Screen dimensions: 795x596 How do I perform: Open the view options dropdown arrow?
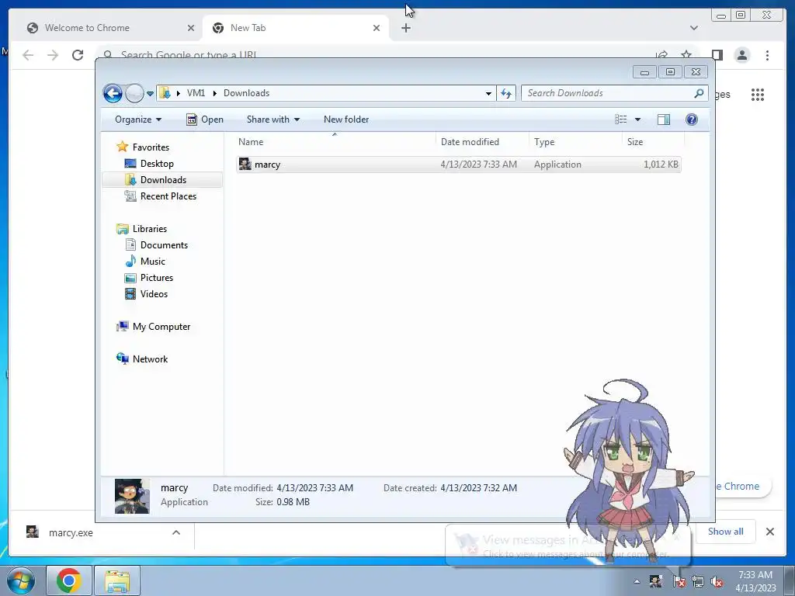click(x=638, y=120)
